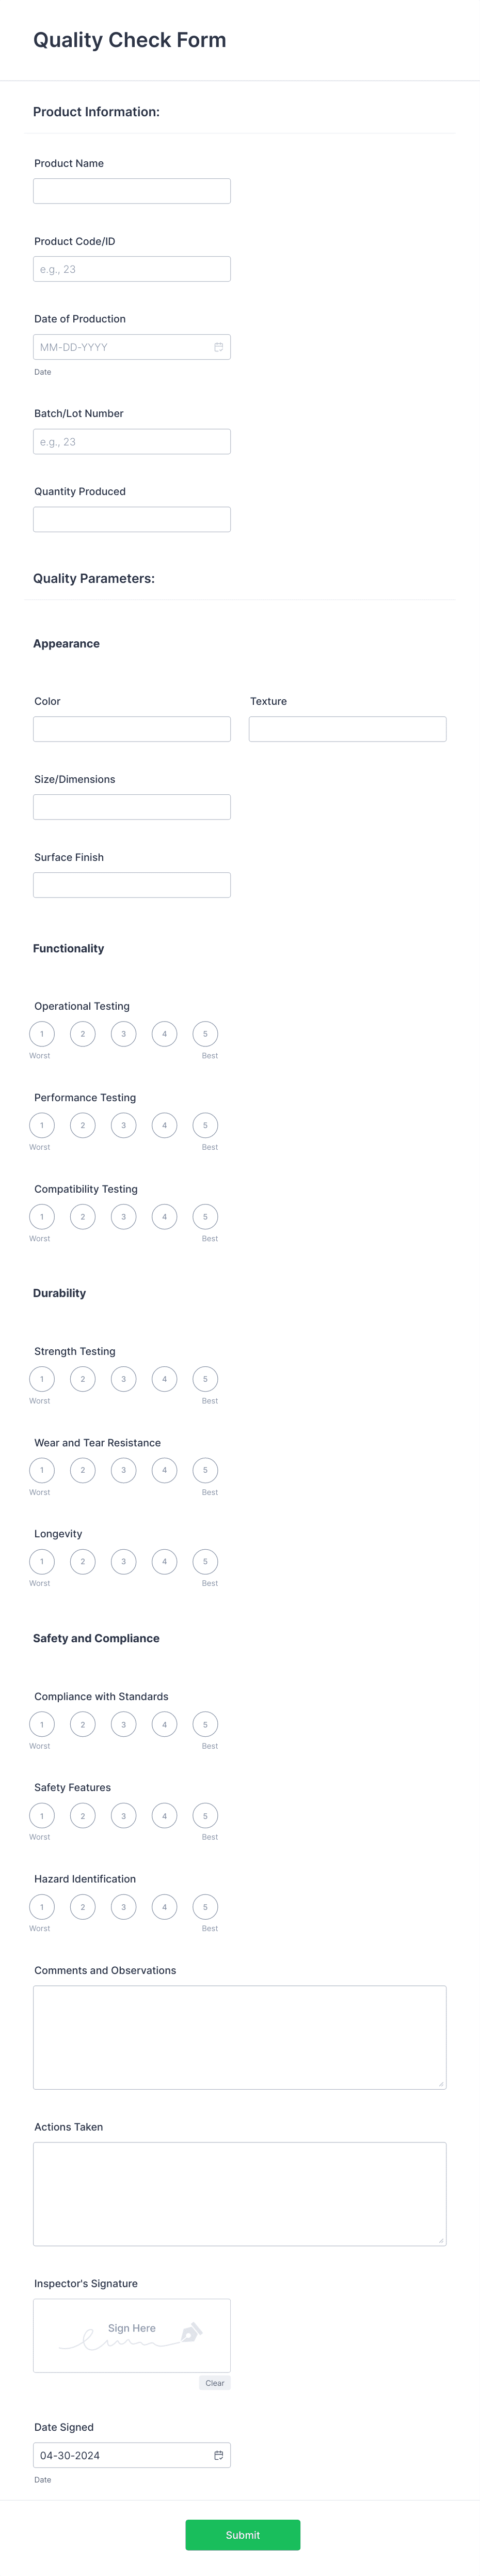480x2576 pixels.
Task: Focus the Product Code/ID field
Action: click(x=131, y=268)
